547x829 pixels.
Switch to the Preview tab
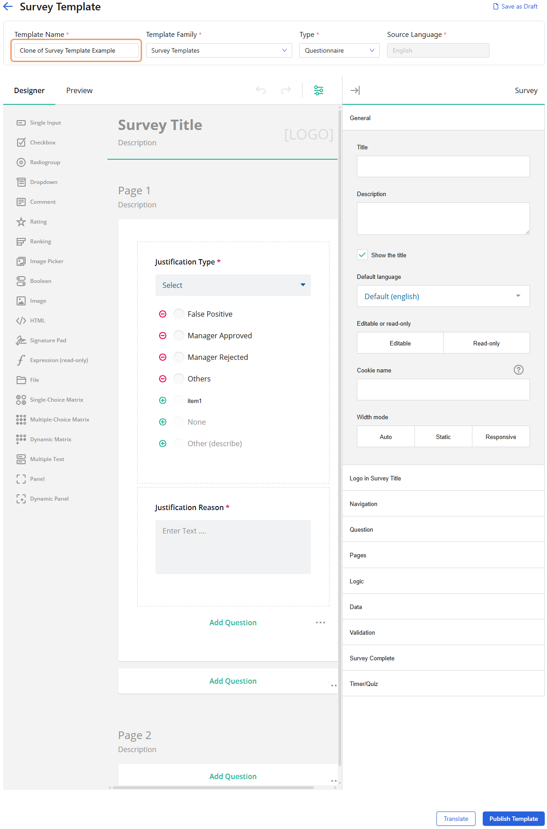[x=79, y=90]
